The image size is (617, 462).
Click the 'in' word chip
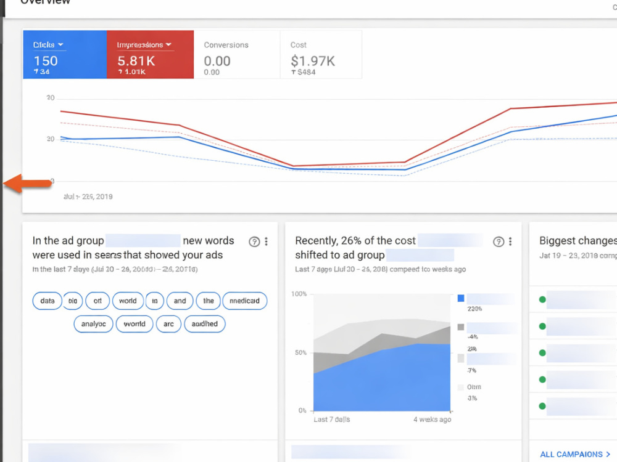[155, 301]
